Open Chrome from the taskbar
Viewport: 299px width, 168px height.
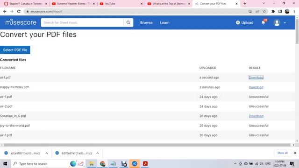click(102, 164)
